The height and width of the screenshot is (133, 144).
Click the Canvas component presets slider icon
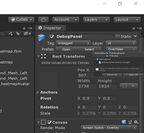pos(130,122)
